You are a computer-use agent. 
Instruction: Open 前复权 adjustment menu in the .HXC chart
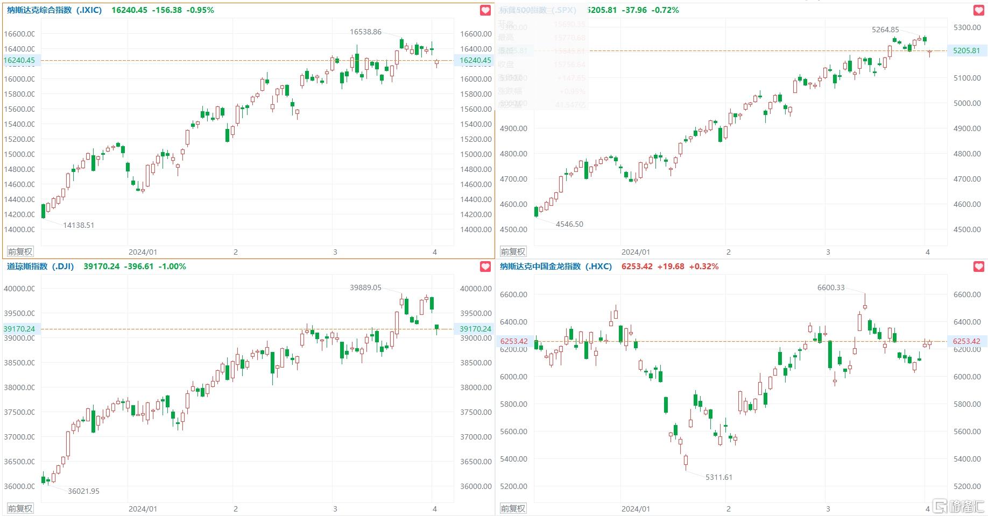pyautogui.click(x=513, y=508)
